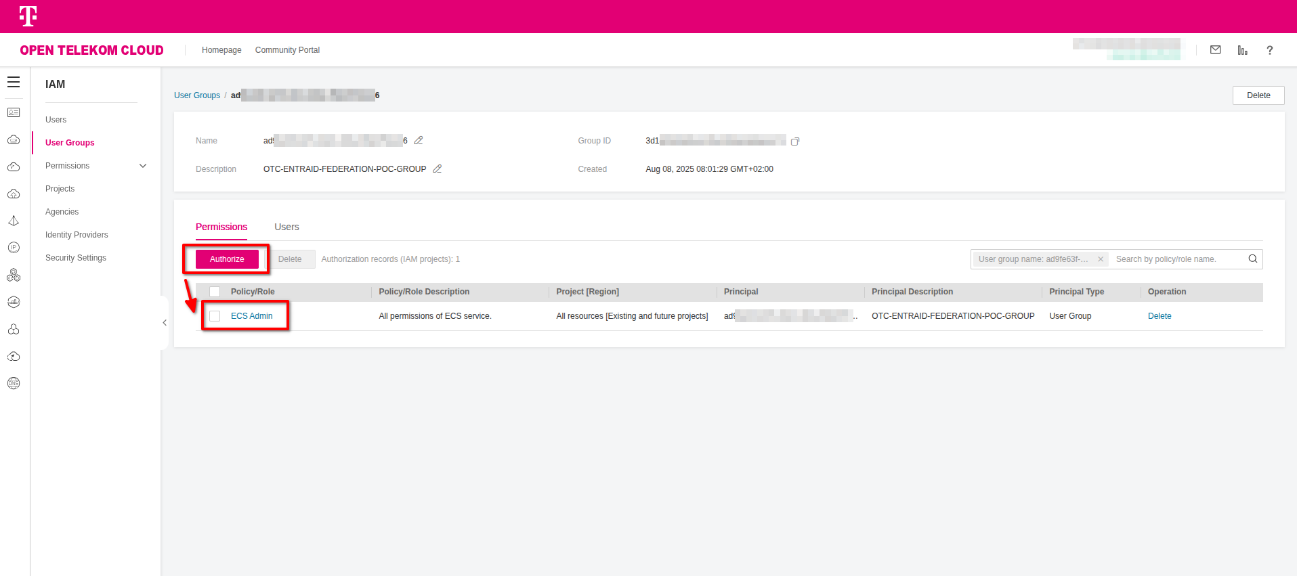Expand the Permissions sidebar submenu
The width and height of the screenshot is (1297, 576).
tap(143, 166)
